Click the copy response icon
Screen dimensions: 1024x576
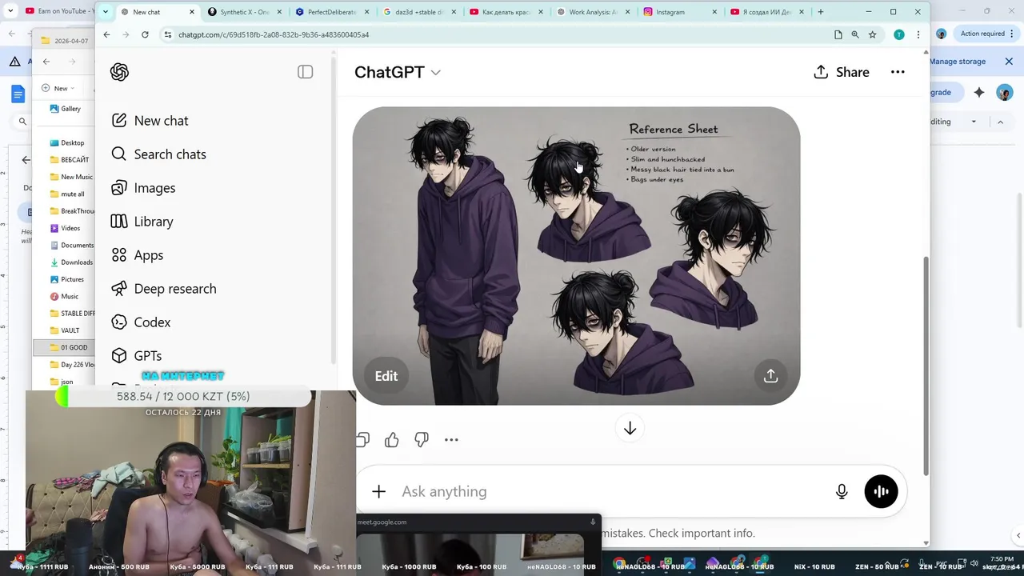click(362, 439)
